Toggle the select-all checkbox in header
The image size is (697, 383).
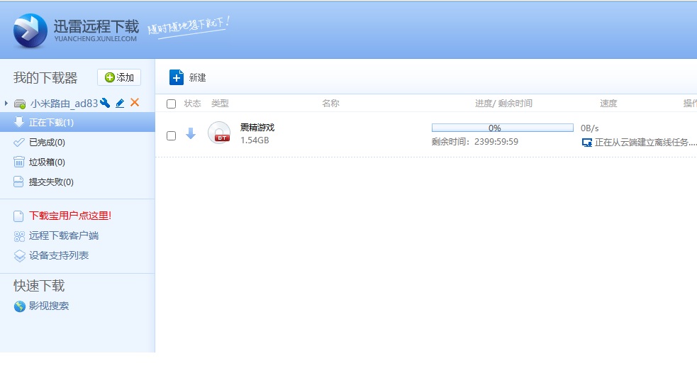[171, 104]
